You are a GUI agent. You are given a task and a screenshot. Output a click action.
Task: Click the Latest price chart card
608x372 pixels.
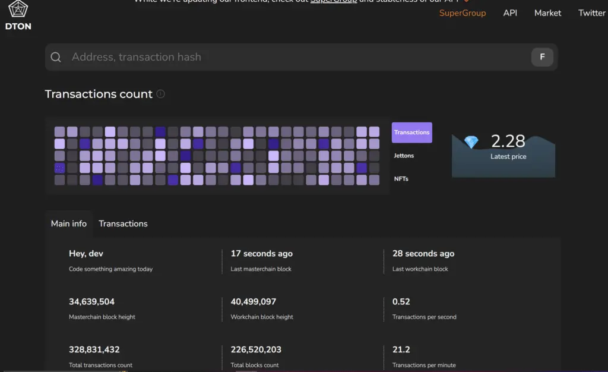(x=503, y=156)
